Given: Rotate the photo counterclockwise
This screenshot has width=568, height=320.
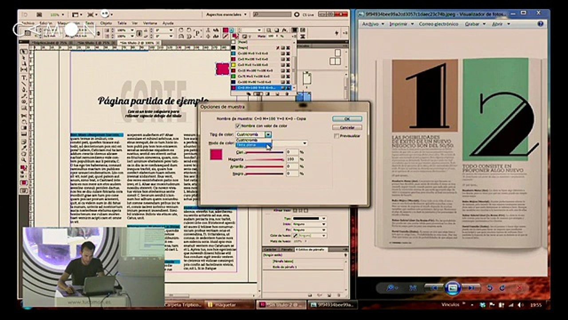Looking at the screenshot, I should tap(489, 288).
